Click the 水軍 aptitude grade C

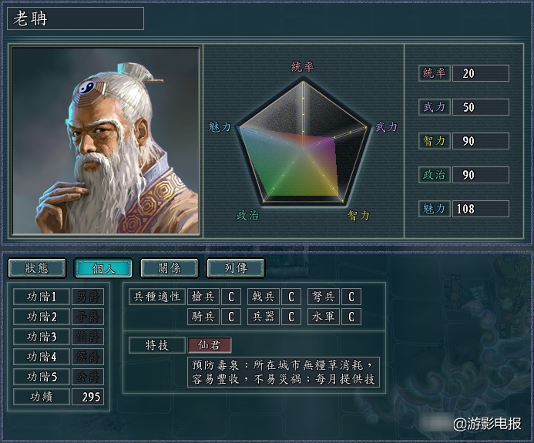tap(351, 317)
